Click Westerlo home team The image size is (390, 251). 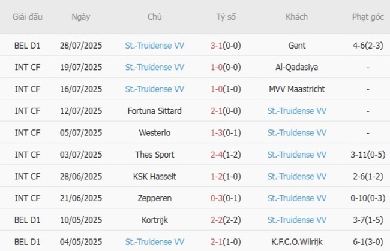154,132
